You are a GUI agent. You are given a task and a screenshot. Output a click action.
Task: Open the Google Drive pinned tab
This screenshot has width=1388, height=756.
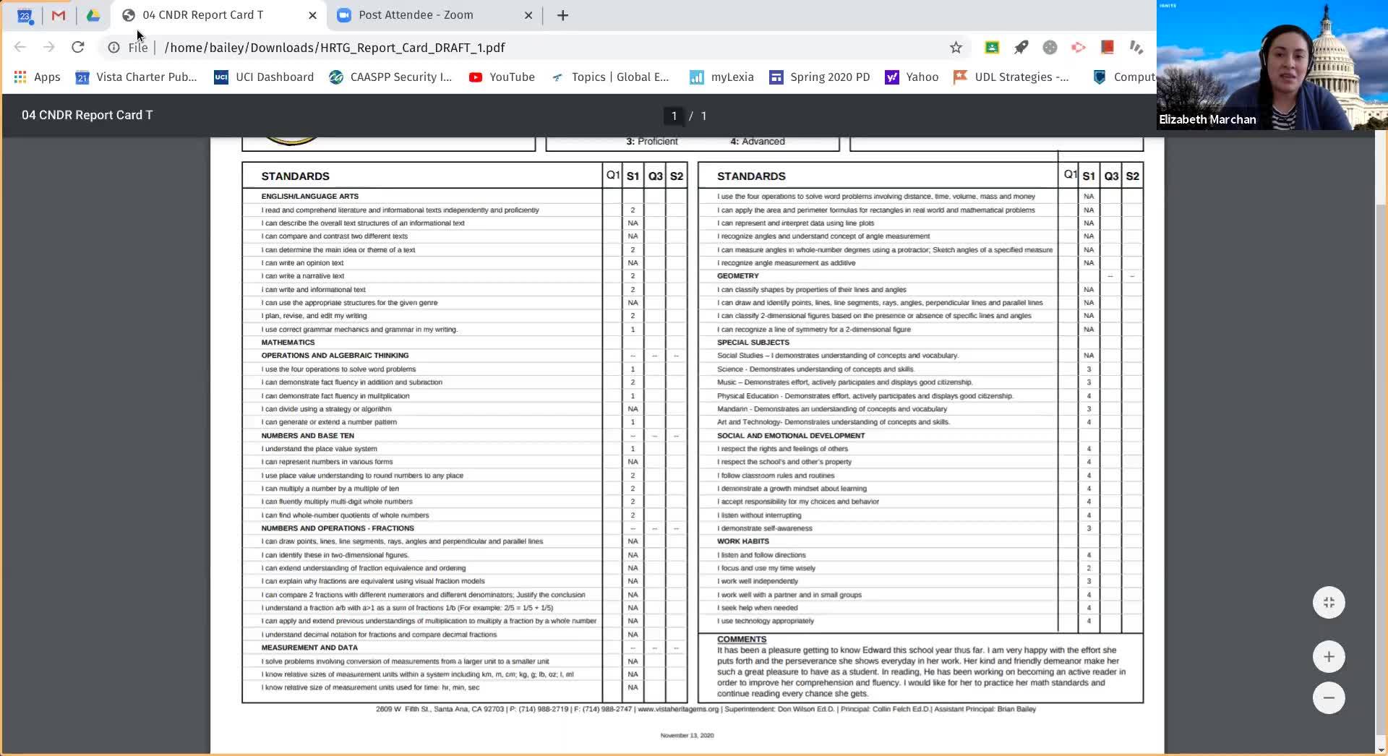point(93,15)
